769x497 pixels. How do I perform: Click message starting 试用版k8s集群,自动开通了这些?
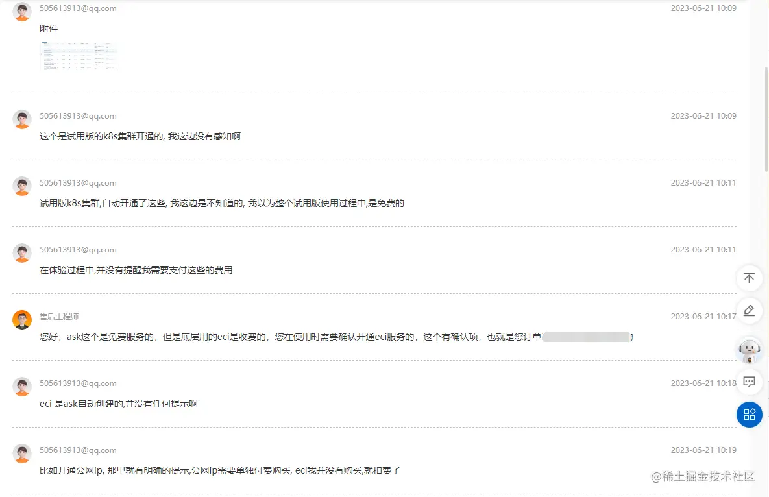tap(222, 204)
